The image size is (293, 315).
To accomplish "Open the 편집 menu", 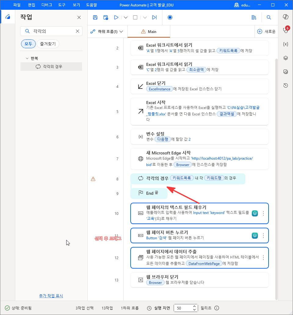I will pos(31,5).
